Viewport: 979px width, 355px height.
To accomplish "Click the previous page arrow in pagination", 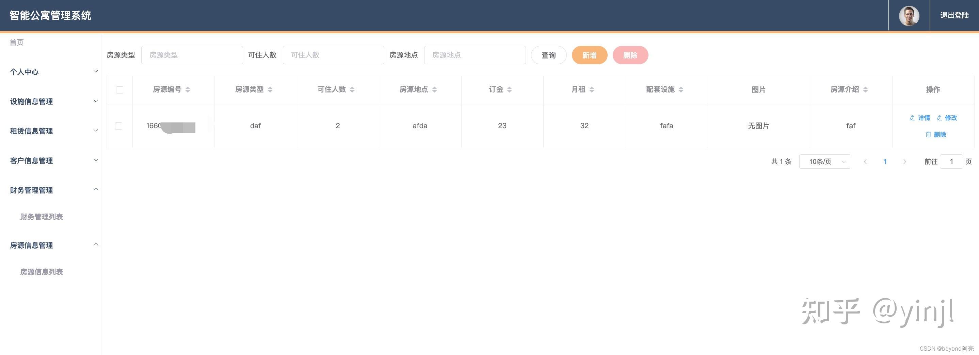I will pos(865,162).
